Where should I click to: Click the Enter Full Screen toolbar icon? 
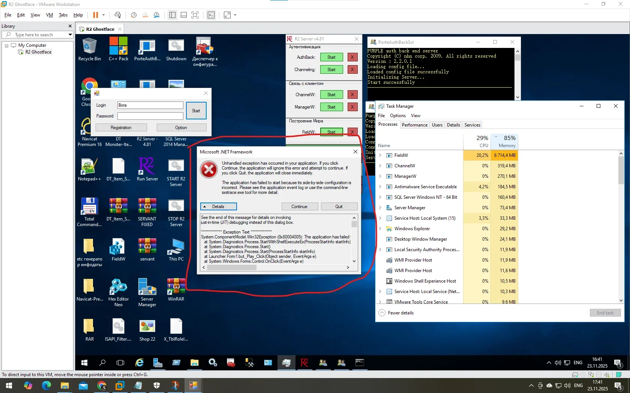pyautogui.click(x=195, y=15)
